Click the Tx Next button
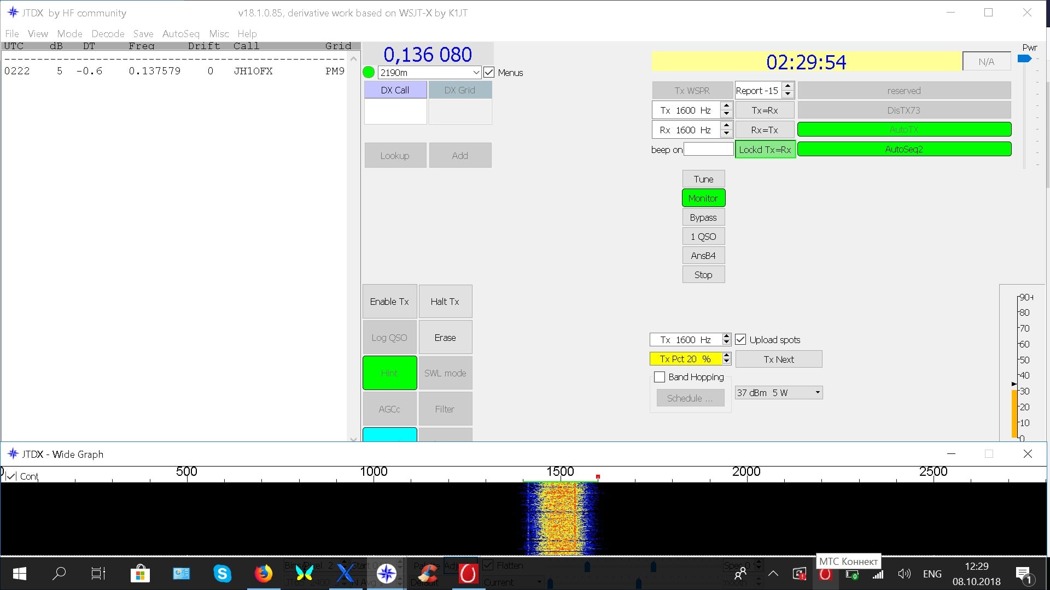This screenshot has width=1050, height=590. tap(779, 359)
